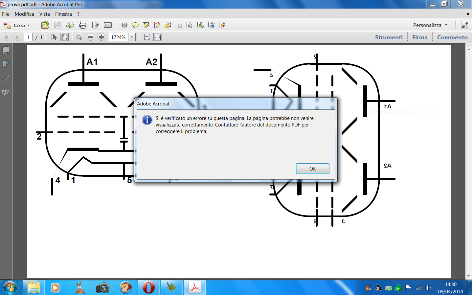Click the Open file folder icon
This screenshot has width=472, height=295.
[45, 25]
